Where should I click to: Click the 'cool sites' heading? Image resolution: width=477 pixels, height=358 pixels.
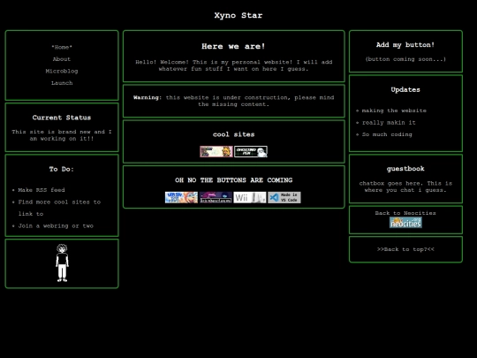233,134
